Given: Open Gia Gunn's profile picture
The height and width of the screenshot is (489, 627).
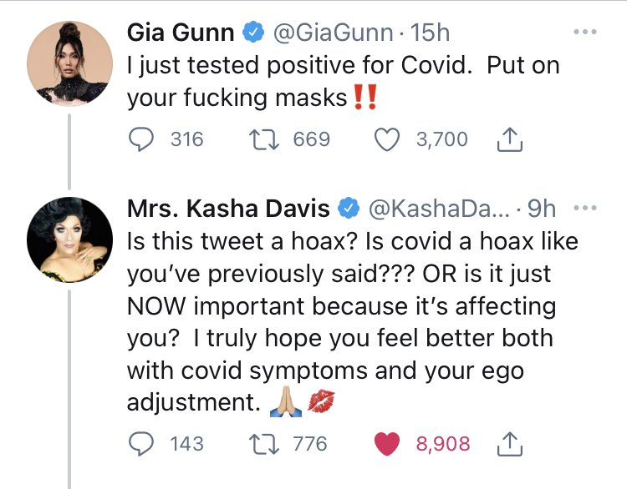Looking at the screenshot, I should [x=69, y=64].
